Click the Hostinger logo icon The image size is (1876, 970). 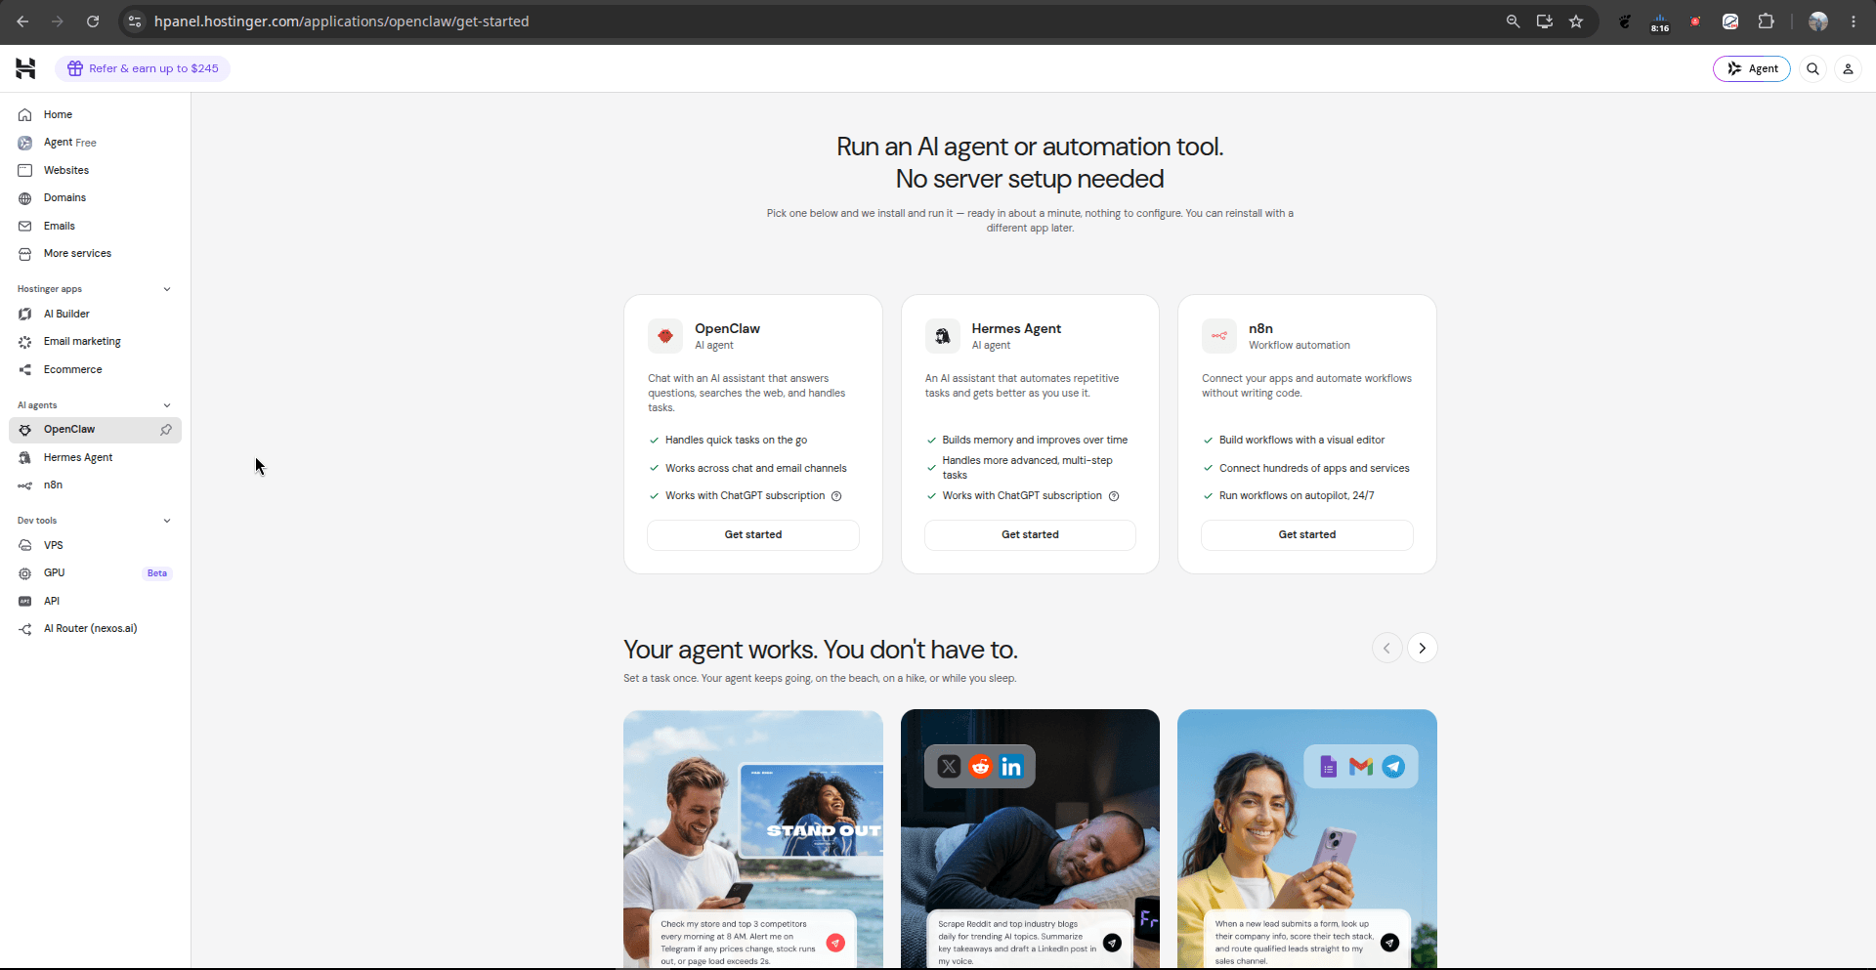click(x=25, y=68)
